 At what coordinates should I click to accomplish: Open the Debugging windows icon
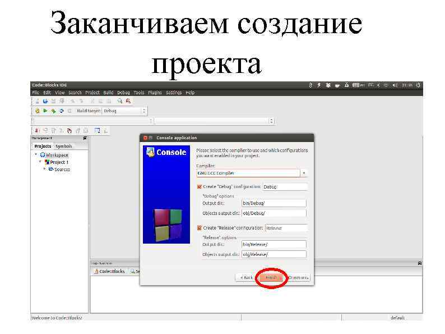[97, 130]
